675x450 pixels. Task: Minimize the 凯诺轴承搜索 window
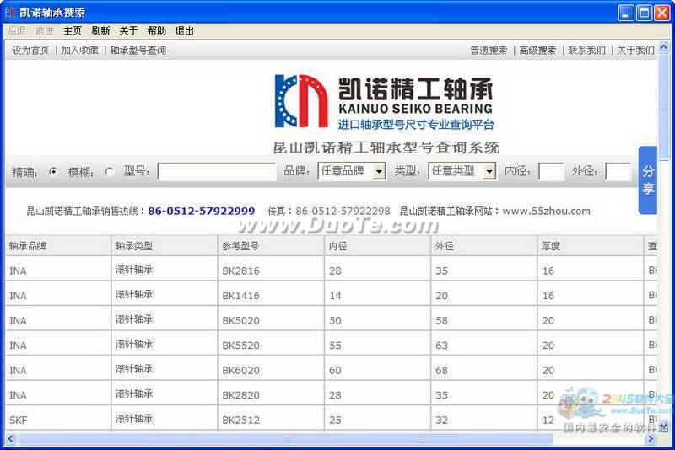(x=626, y=13)
